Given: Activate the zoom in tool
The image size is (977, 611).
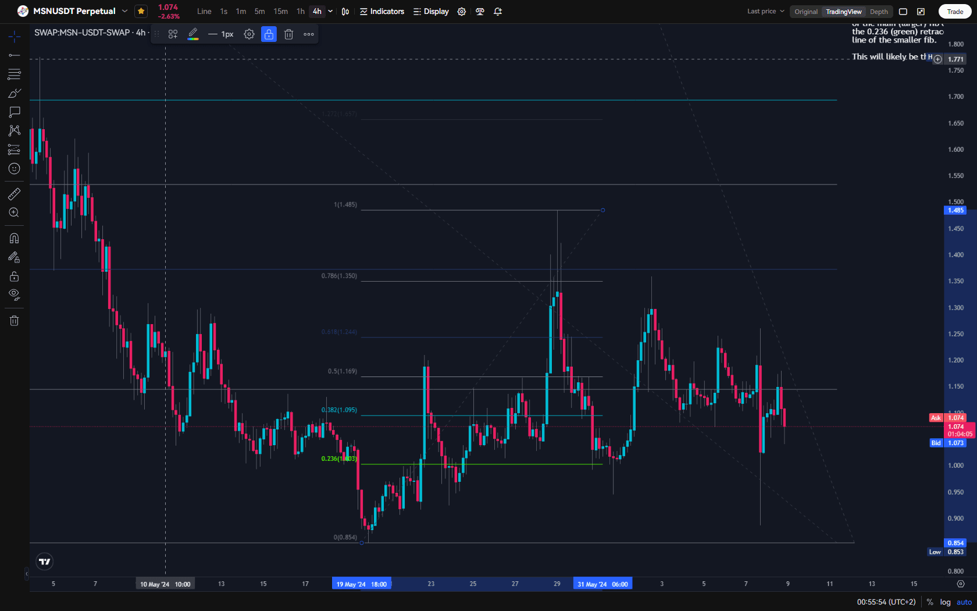Looking at the screenshot, I should click(15, 213).
